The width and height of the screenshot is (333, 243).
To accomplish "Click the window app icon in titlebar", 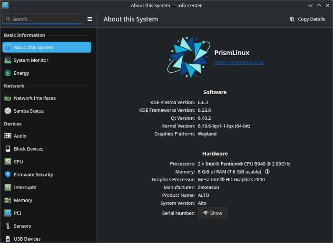I will [x=5, y=6].
